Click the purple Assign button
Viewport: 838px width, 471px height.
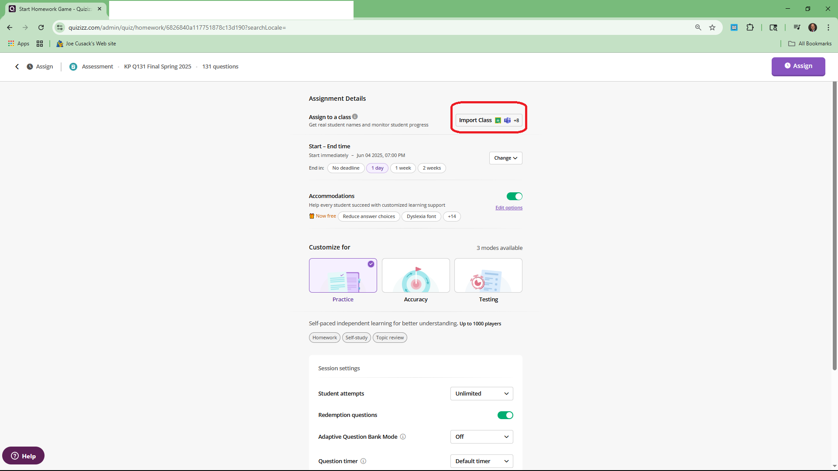pyautogui.click(x=798, y=66)
